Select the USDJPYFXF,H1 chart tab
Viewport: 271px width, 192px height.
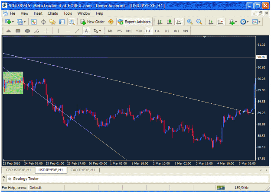pyautogui.click(x=51, y=170)
